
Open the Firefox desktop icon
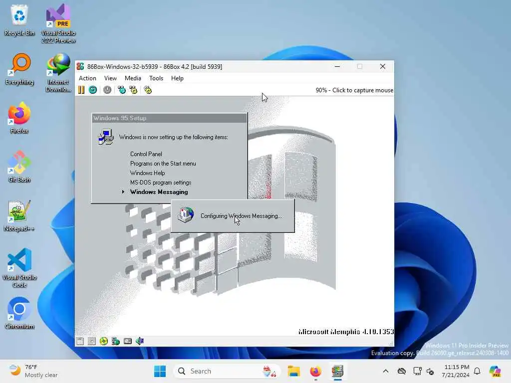click(x=19, y=118)
